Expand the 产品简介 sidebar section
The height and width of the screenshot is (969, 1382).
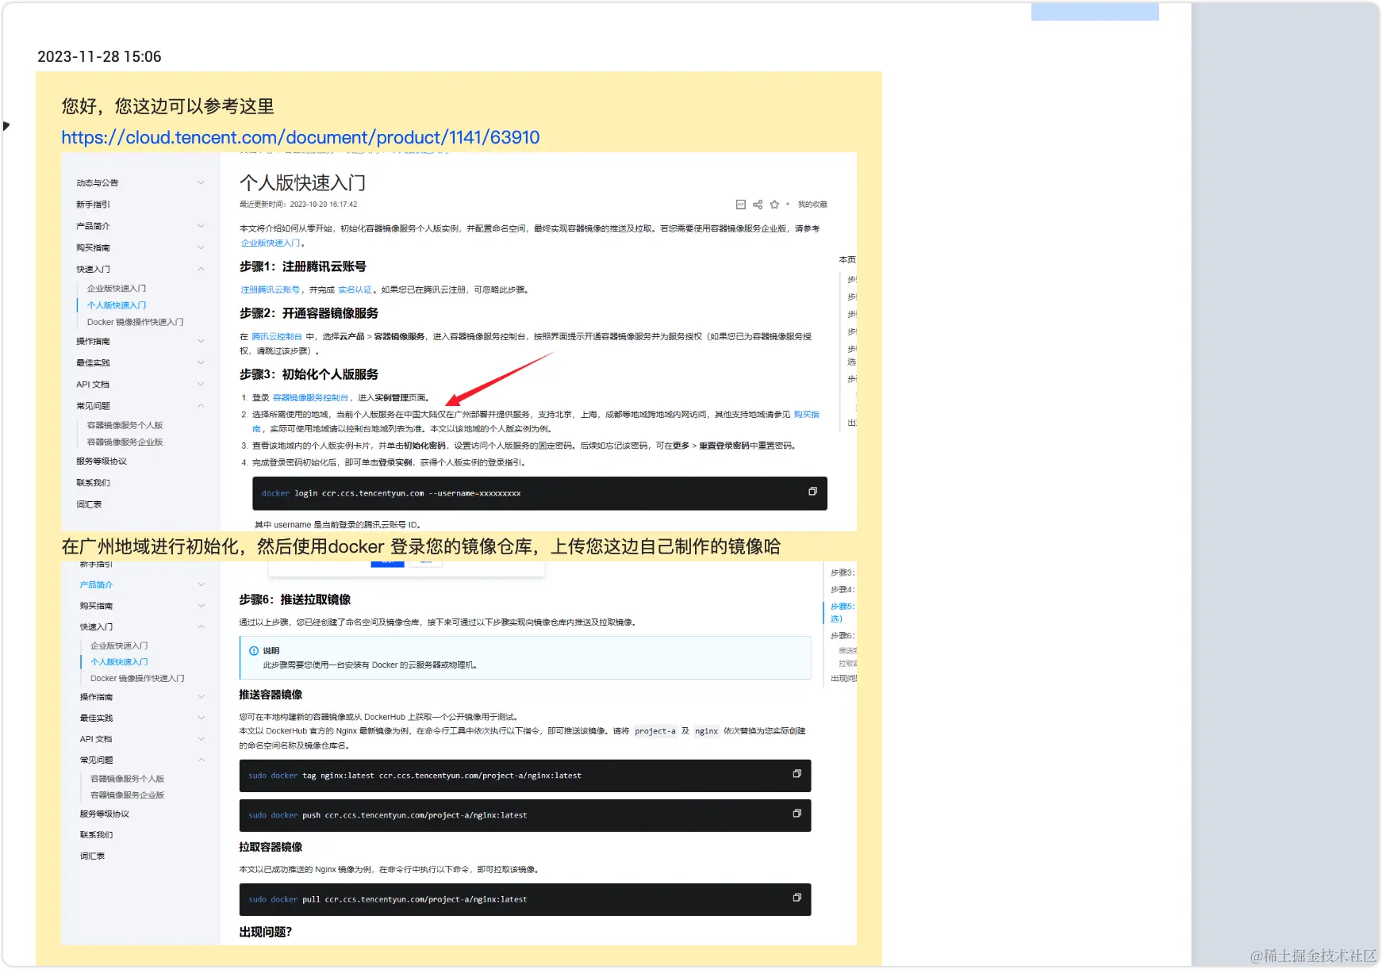pyautogui.click(x=200, y=225)
